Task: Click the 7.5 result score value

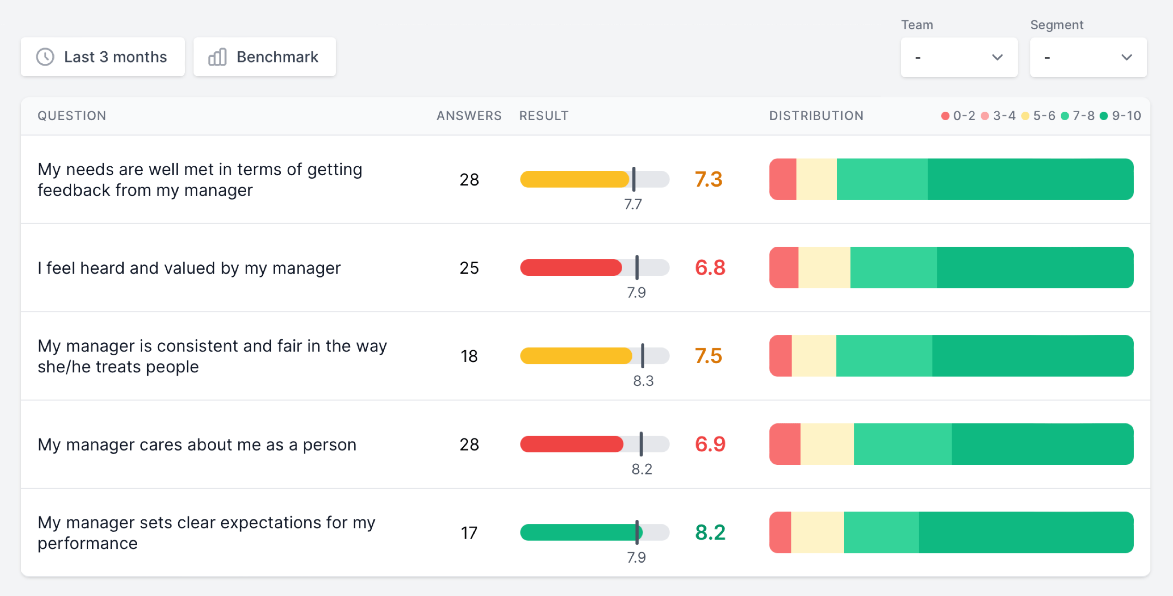Action: point(708,356)
